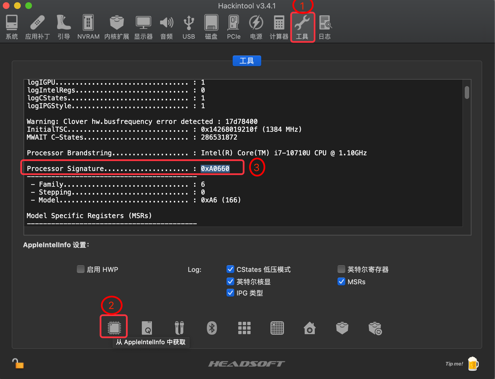Open the 系統 (System) toolbar section
This screenshot has width=495, height=379.
12,27
